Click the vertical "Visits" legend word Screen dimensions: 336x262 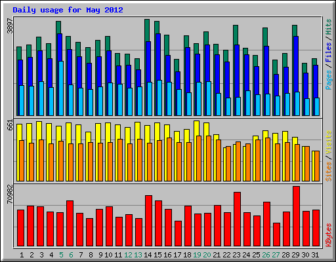[328, 142]
